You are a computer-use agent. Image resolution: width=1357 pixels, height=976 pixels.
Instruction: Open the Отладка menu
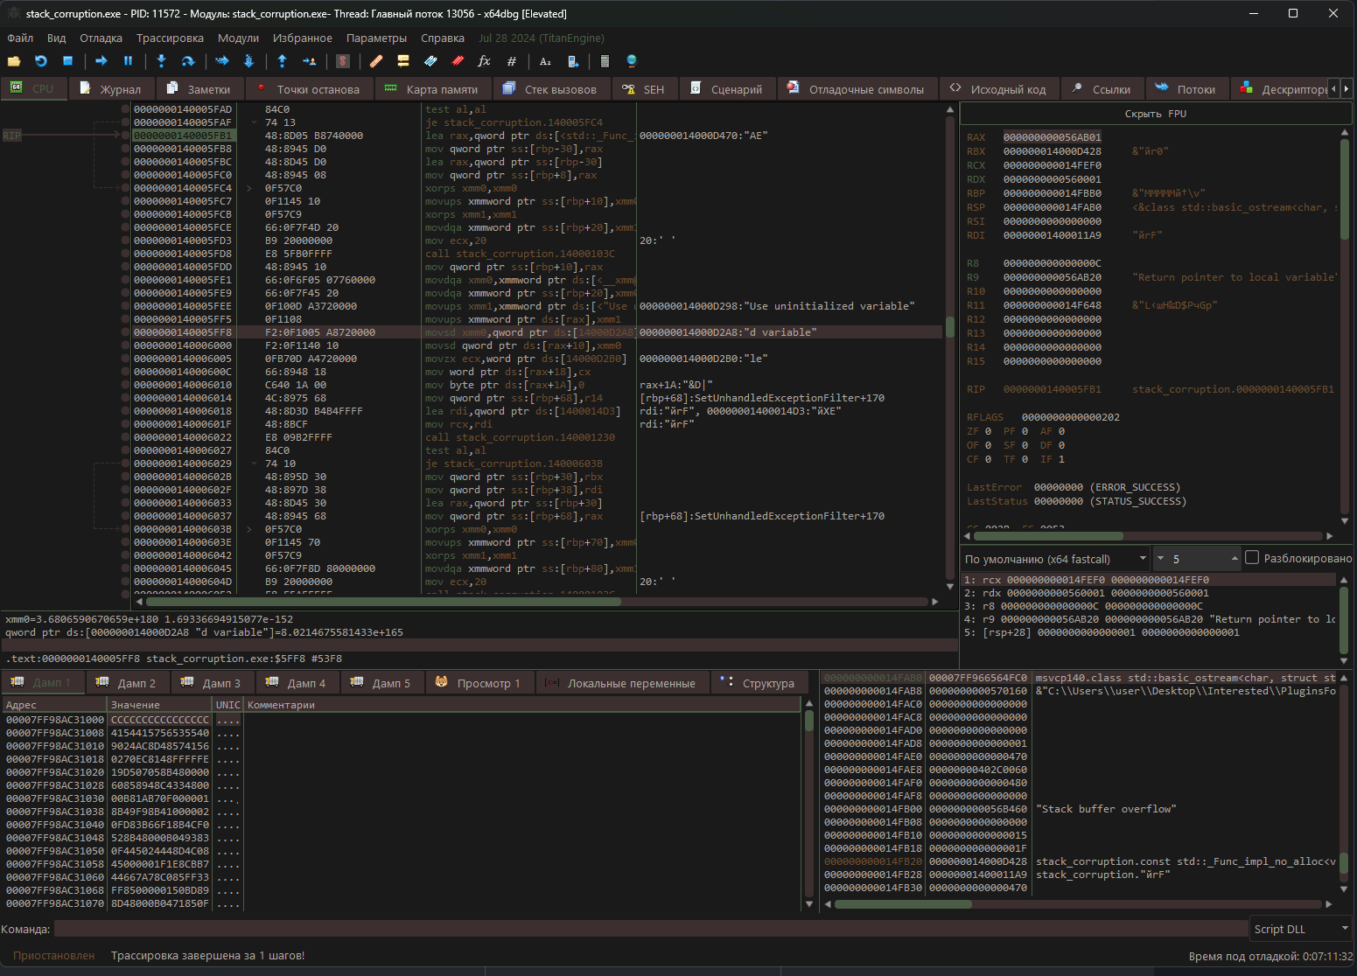101,38
